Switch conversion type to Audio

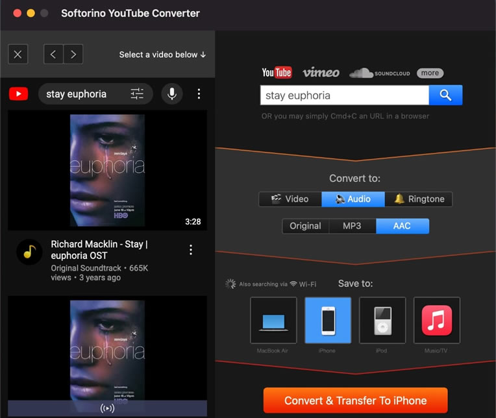click(x=353, y=199)
